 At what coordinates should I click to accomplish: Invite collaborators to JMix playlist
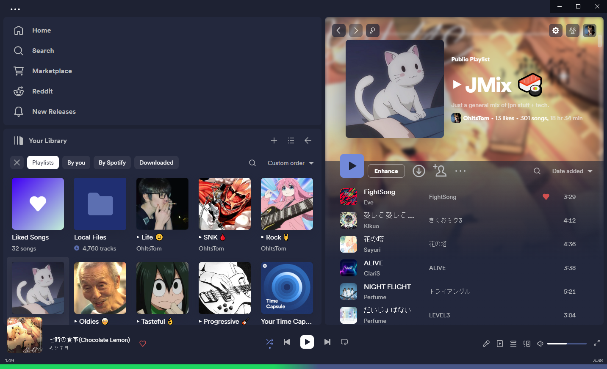click(x=440, y=171)
